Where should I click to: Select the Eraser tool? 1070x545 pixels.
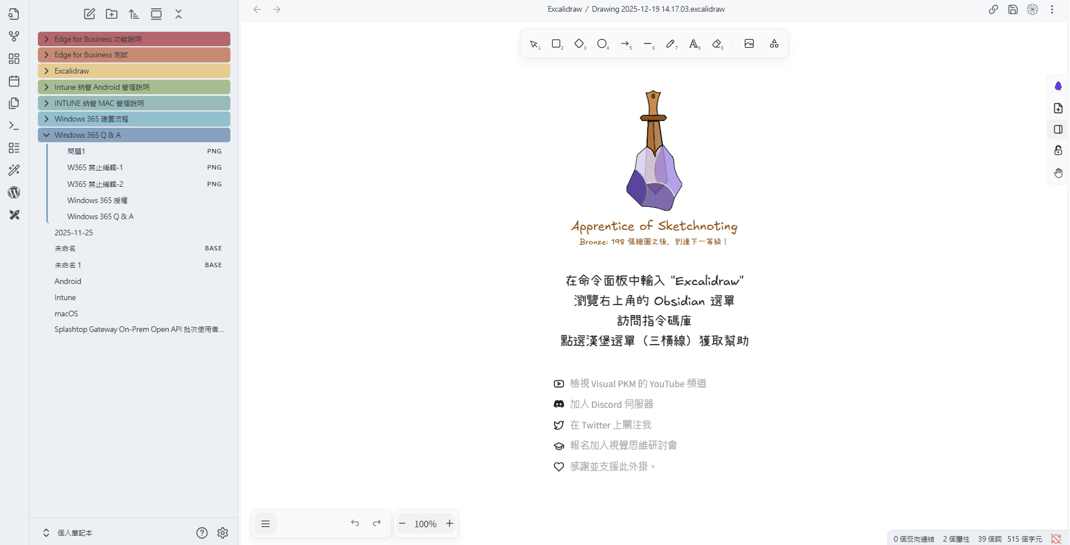click(717, 44)
